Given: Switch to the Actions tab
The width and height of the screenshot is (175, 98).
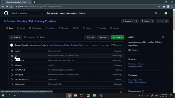Looking at the screenshot, I should click(x=51, y=28).
